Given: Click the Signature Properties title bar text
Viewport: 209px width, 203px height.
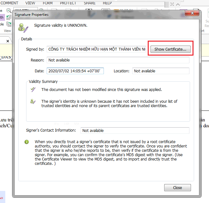Looking at the screenshot, I should (x=32, y=15).
